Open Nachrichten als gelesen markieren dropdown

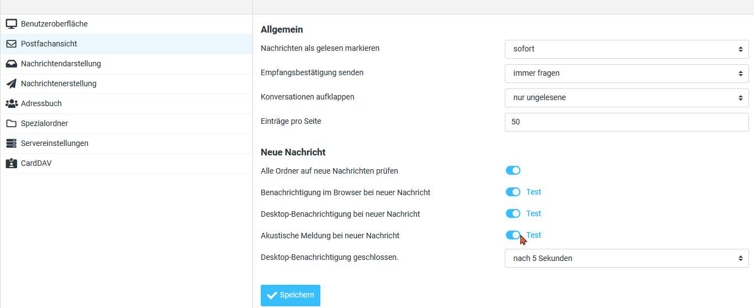(626, 49)
